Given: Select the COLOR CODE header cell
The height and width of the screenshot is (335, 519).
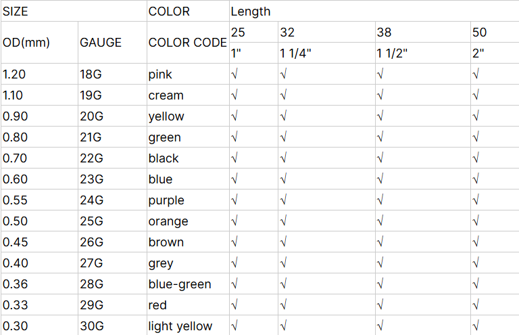Looking at the screenshot, I should [187, 42].
